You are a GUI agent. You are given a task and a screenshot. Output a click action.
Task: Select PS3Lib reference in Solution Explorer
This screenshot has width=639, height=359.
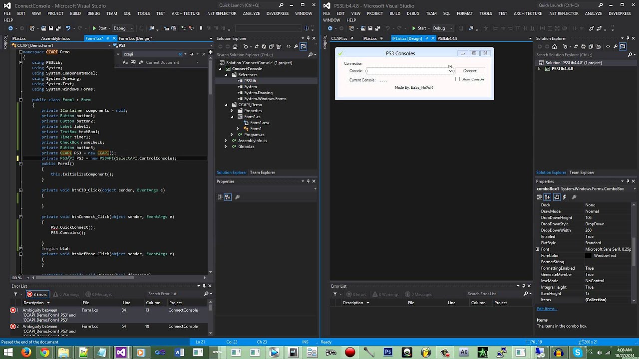(250, 81)
